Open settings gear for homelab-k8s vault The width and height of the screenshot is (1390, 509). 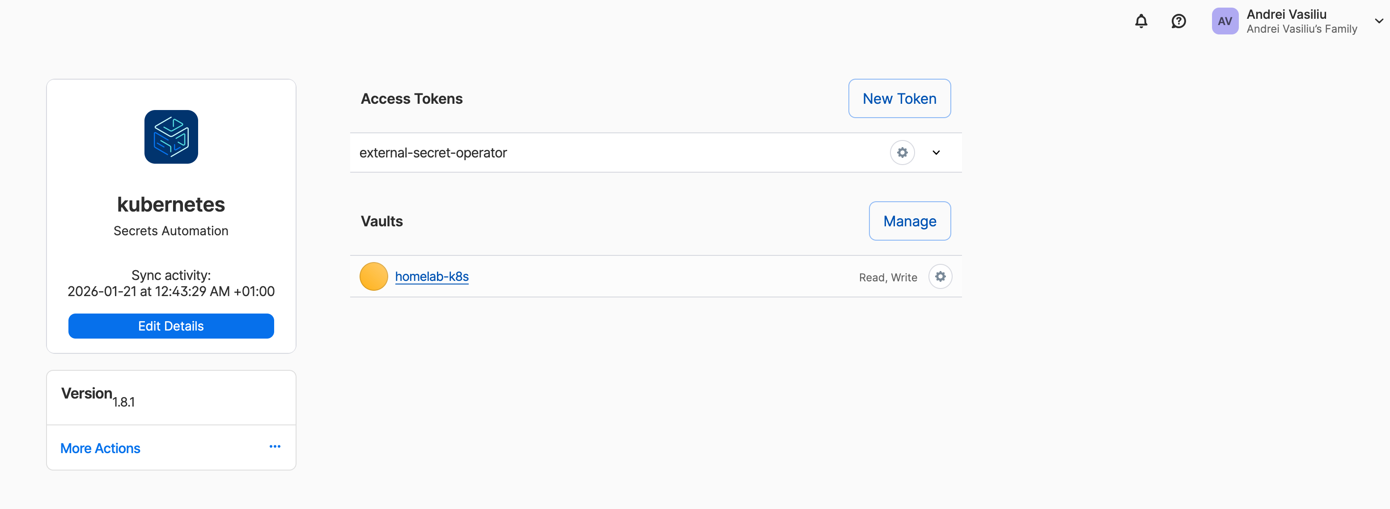pos(940,276)
